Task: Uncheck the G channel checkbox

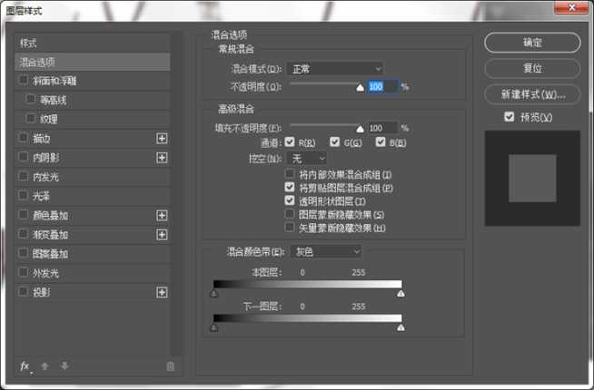Action: pos(334,141)
